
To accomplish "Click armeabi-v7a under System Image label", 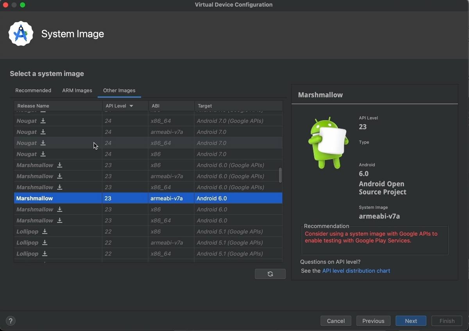I will [x=379, y=216].
